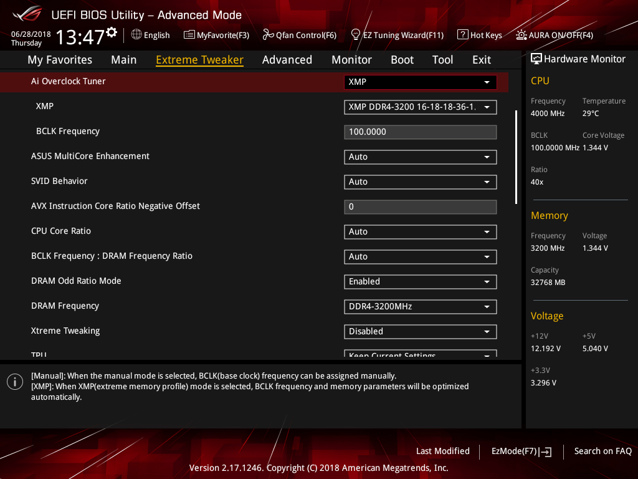
Task: Open BCLK : DRAM Frequency Ratio dropdown
Action: (421, 256)
